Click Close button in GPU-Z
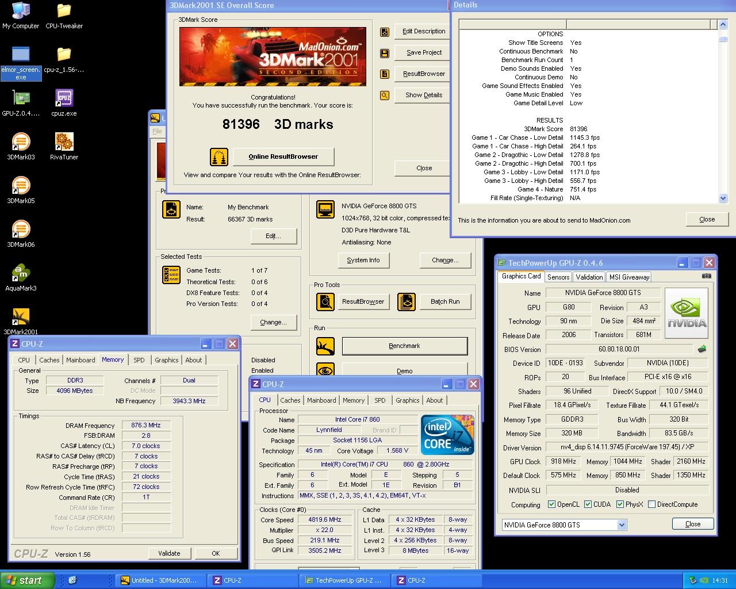The height and width of the screenshot is (589, 736). point(693,524)
